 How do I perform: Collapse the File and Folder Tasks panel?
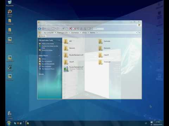point(59,40)
